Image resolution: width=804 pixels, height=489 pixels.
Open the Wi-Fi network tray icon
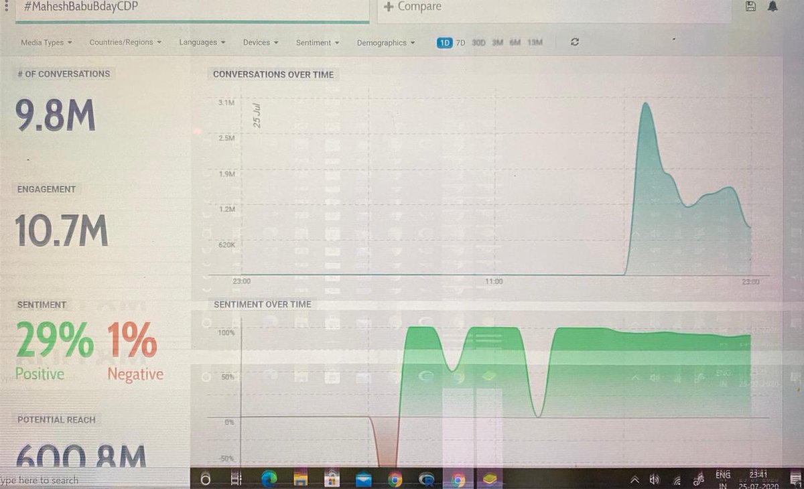(677, 480)
